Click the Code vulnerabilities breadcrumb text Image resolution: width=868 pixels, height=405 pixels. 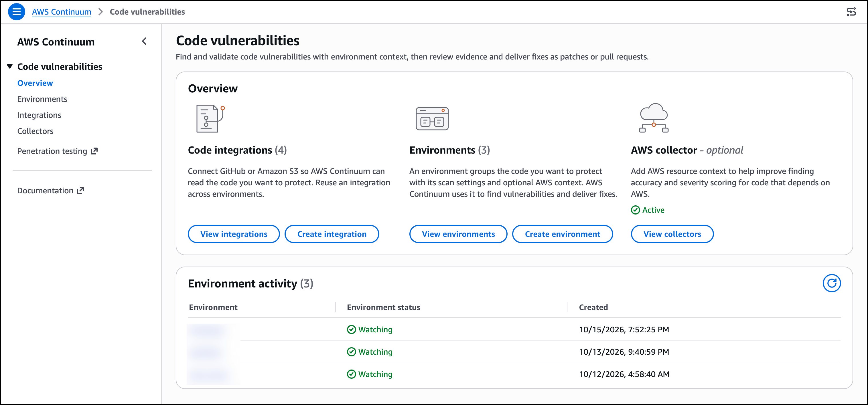(x=147, y=12)
